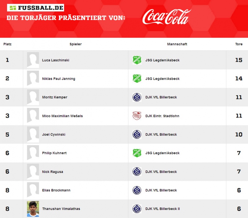Screen dimensions: 248x218
Task: Open team DJK Eintr. Stadtlohn
Action: pyautogui.click(x=162, y=116)
